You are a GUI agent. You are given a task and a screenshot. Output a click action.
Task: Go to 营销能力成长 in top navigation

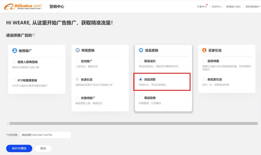tap(233, 7)
